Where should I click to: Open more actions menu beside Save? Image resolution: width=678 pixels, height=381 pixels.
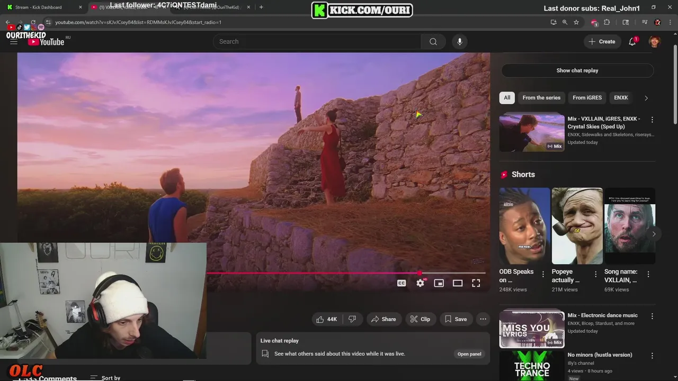(x=483, y=319)
